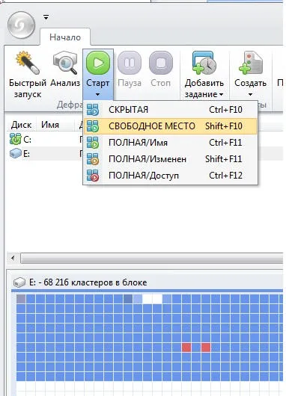Click the icon beside СКРЫТАЯ menu entry
The image size is (286, 396).
[x=93, y=110]
